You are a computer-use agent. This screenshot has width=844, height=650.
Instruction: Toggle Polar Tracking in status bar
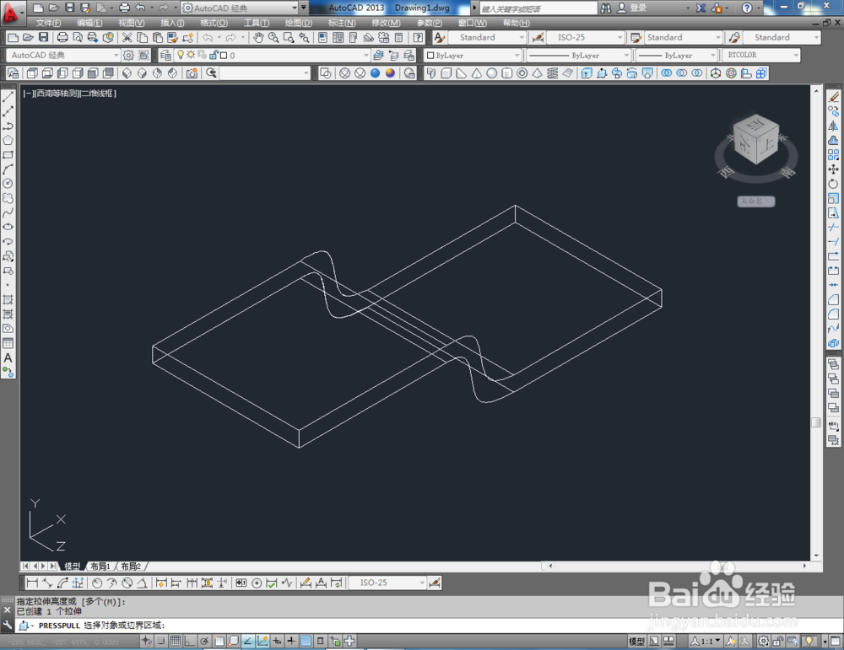coord(204,641)
